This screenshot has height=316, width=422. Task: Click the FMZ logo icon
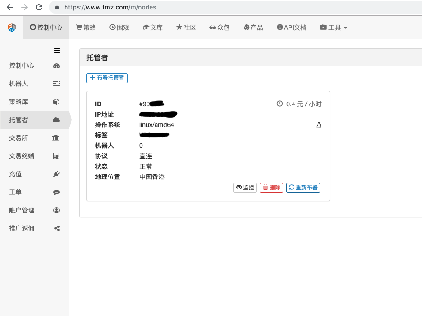pos(12,28)
